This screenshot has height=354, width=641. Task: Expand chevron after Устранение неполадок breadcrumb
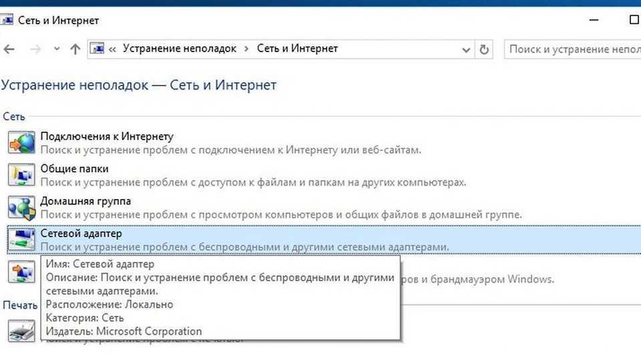tap(246, 49)
